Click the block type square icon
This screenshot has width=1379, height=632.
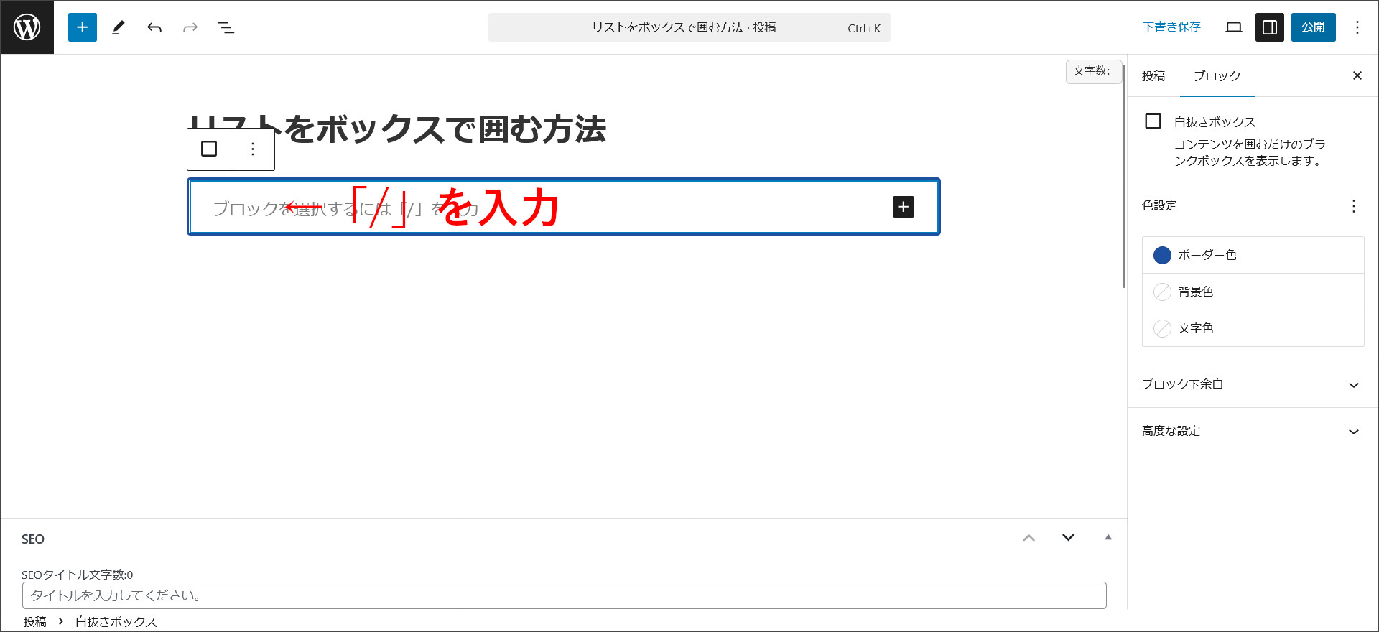click(209, 149)
